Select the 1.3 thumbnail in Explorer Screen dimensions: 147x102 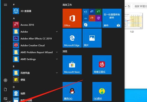point(133,20)
